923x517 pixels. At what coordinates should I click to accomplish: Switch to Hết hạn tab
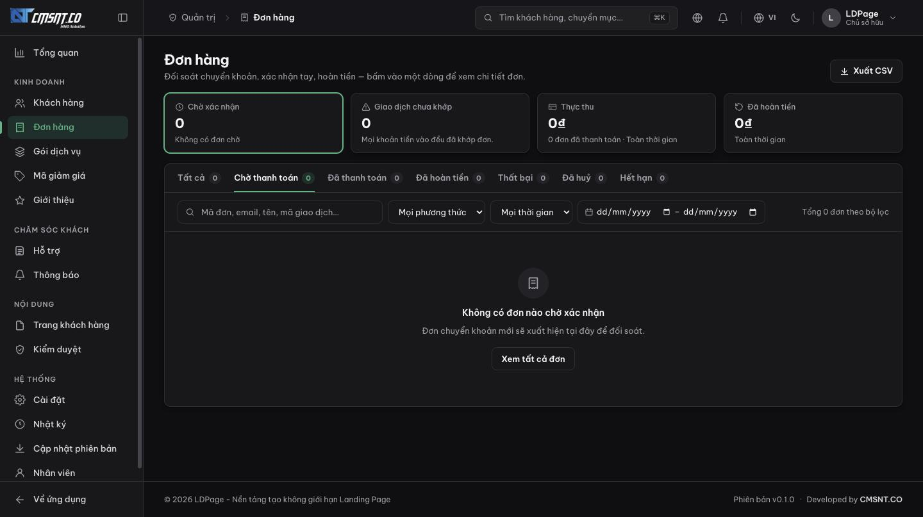[x=644, y=178]
